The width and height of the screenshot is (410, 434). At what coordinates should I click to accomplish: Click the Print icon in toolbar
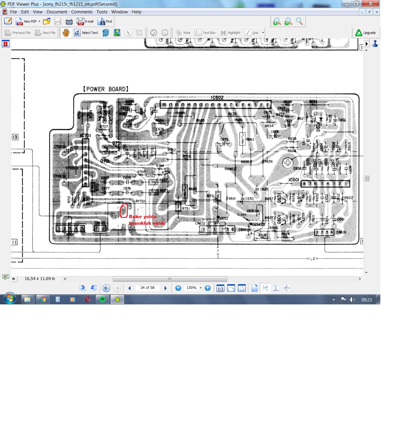pyautogui.click(x=69, y=21)
